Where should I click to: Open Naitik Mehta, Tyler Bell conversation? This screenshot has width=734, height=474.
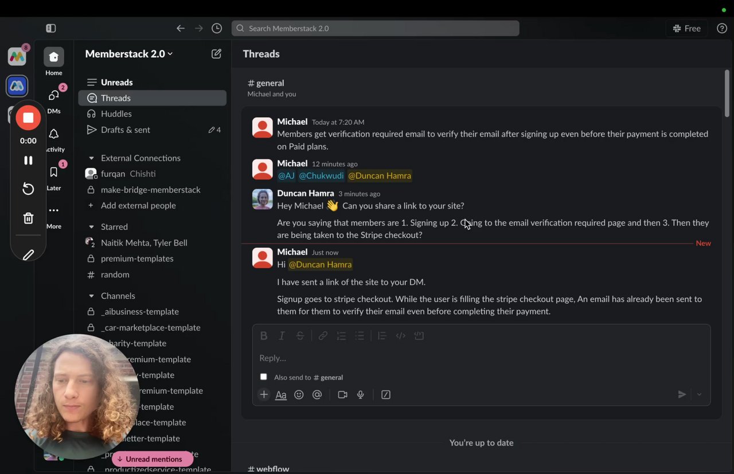coord(153,242)
